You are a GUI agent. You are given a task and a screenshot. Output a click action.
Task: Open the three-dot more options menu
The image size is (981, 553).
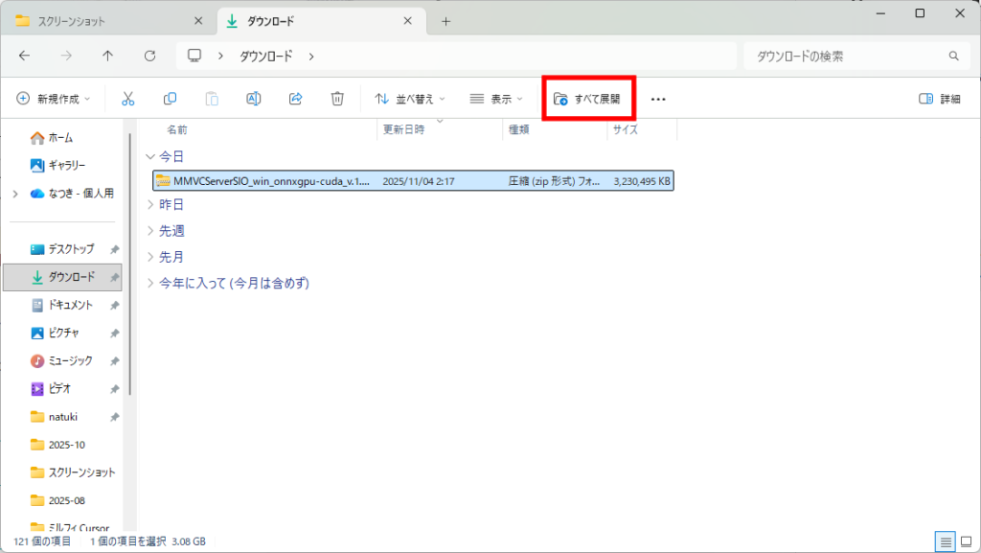pos(658,99)
